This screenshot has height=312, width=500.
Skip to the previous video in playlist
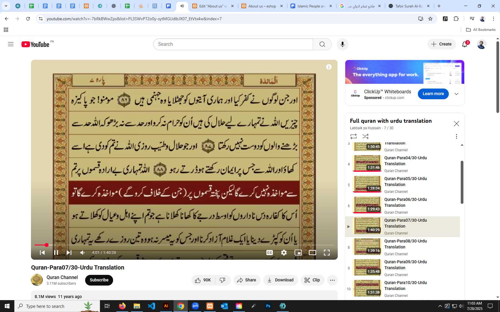coord(42,253)
